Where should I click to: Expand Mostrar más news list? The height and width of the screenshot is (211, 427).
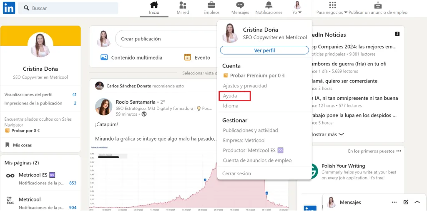coord(327,134)
